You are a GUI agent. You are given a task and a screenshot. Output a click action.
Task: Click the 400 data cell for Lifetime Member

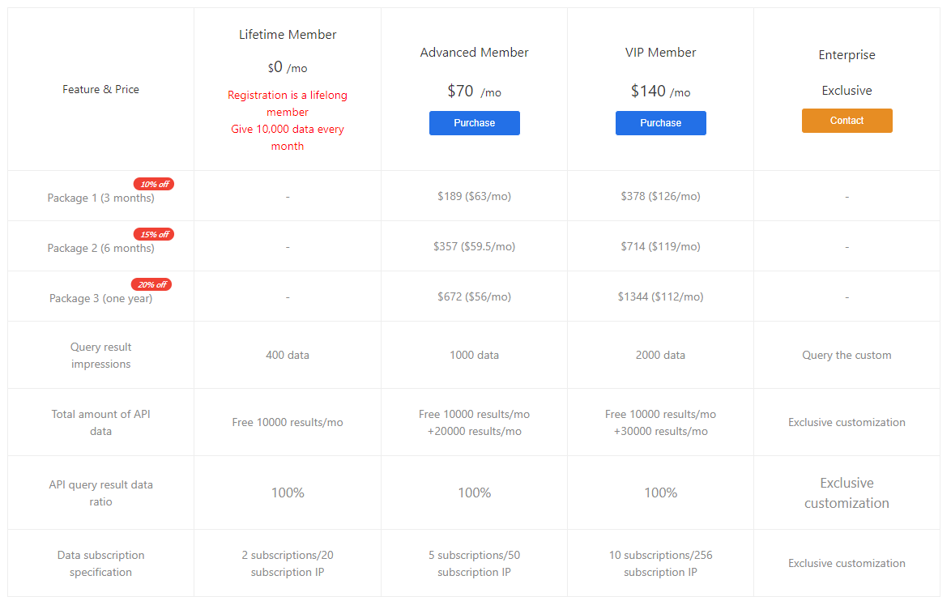pyautogui.click(x=288, y=355)
